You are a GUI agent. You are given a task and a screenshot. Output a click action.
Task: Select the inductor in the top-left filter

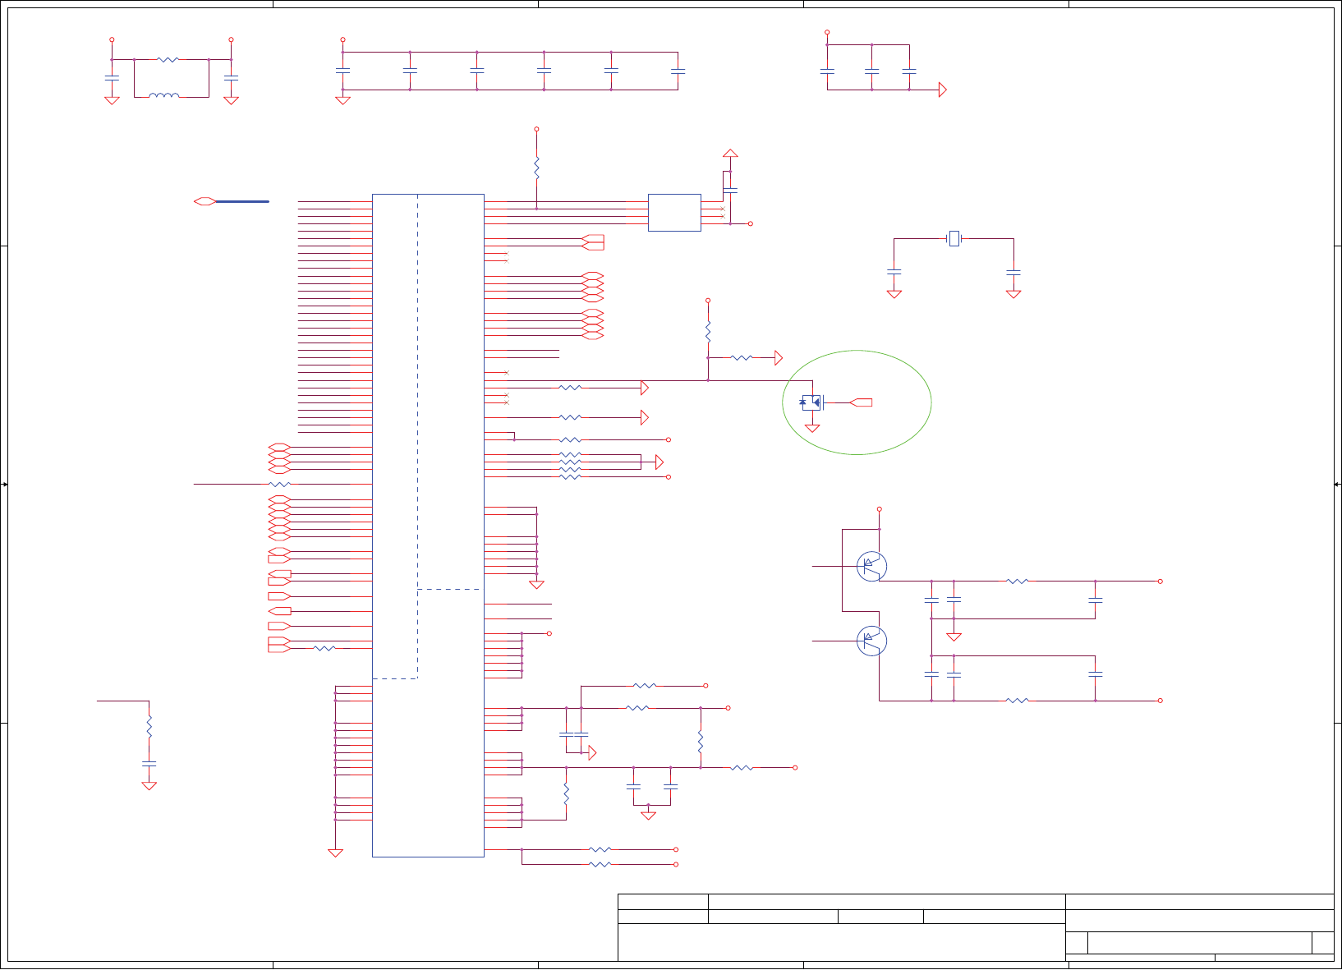(x=164, y=96)
